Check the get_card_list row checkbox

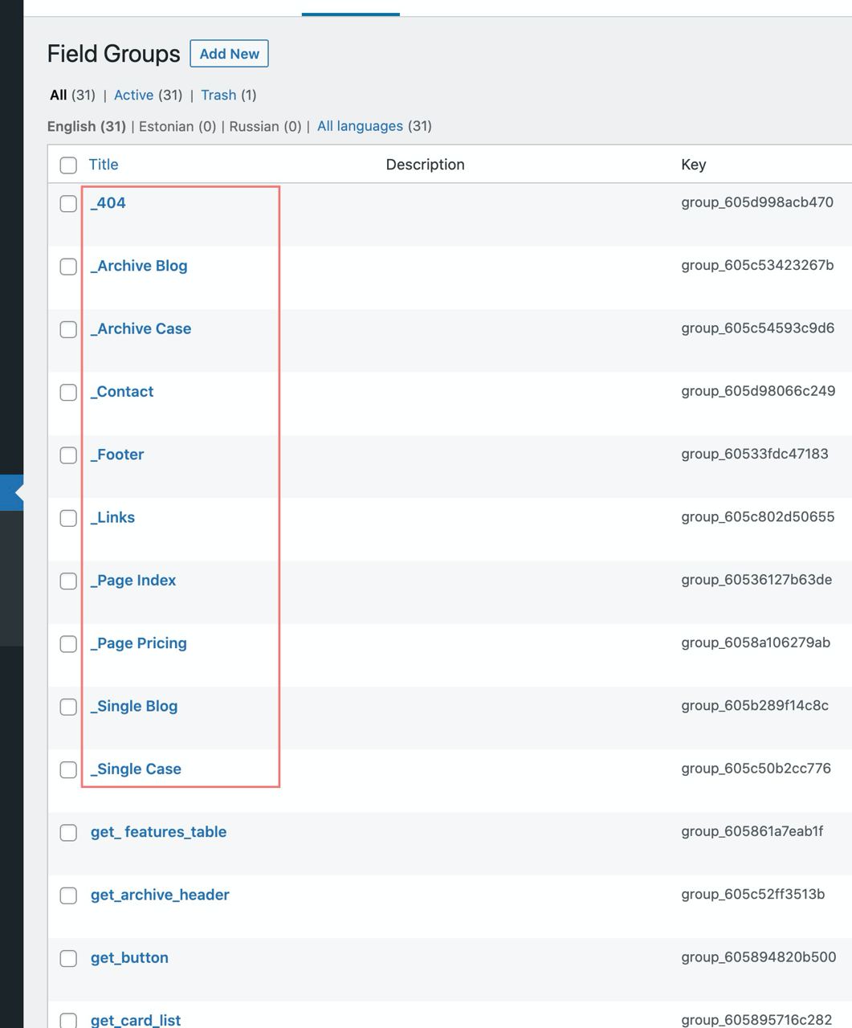68,1021
